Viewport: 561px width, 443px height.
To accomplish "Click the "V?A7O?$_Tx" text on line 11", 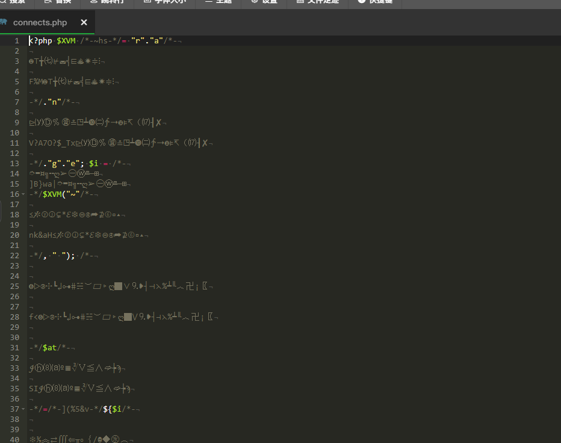I will point(52,143).
